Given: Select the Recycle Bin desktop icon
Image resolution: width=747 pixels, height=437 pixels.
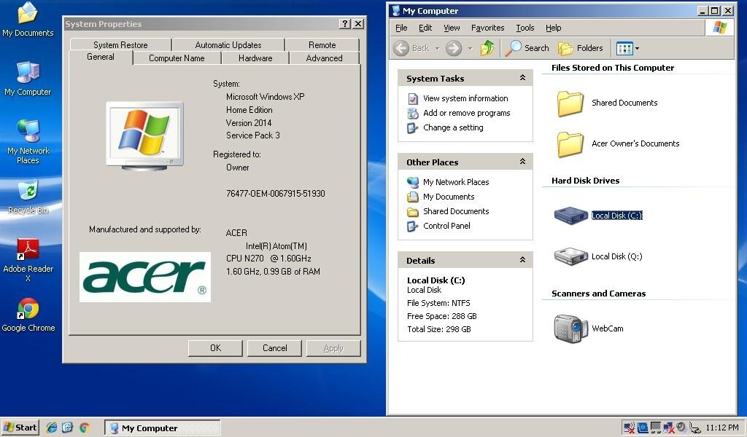Looking at the screenshot, I should click(x=28, y=197).
